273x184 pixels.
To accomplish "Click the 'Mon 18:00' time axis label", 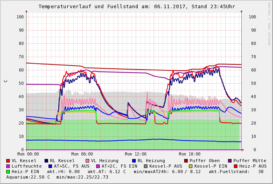I will click(190, 154).
